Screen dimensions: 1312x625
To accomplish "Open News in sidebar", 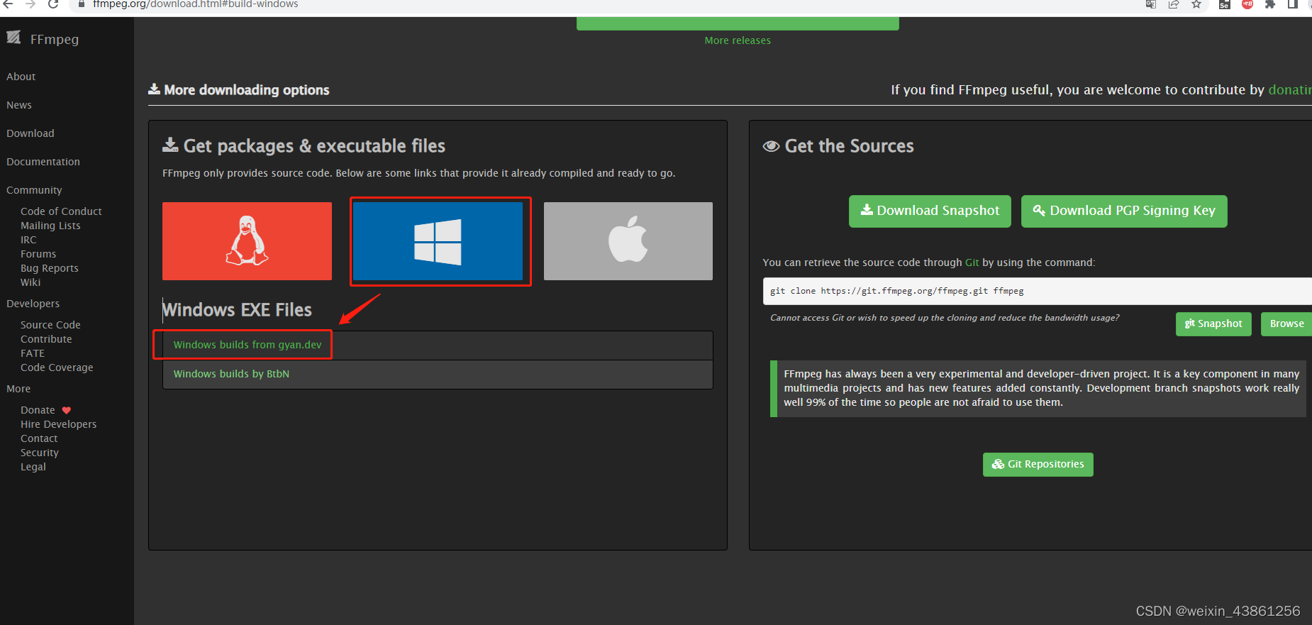I will point(19,105).
